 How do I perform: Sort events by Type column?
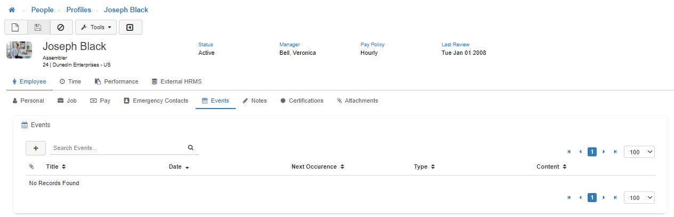[x=424, y=166]
